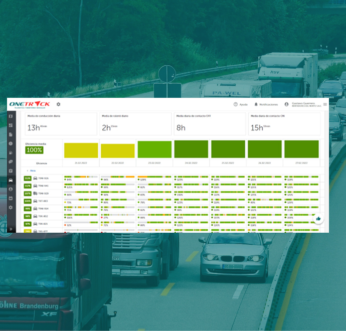Select the vehicles car icon in sidebar
346x331 pixels.
[11, 180]
